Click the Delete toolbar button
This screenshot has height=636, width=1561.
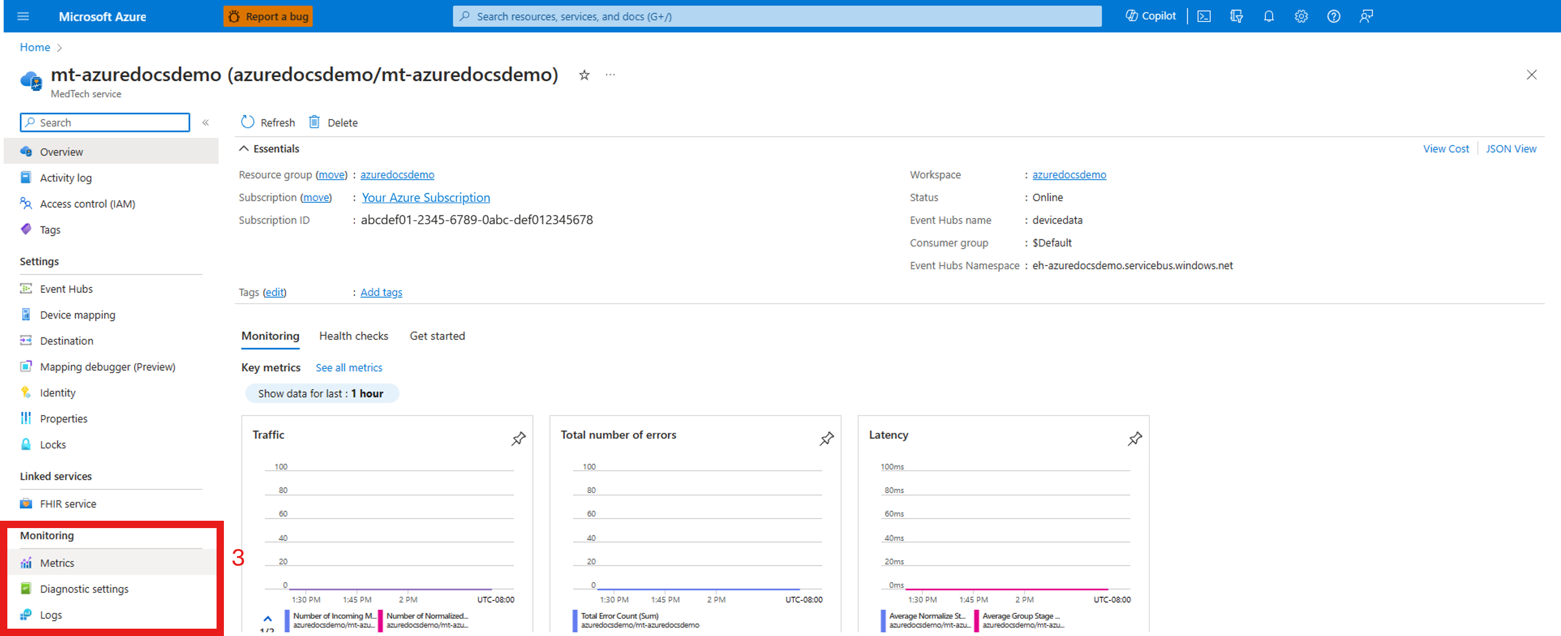click(333, 123)
